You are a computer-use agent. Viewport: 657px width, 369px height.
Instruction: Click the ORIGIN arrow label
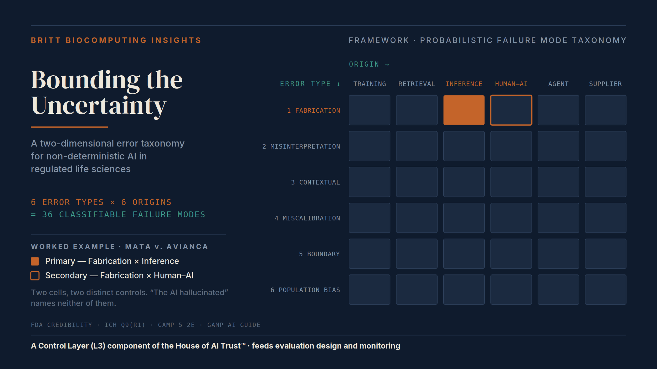point(369,64)
